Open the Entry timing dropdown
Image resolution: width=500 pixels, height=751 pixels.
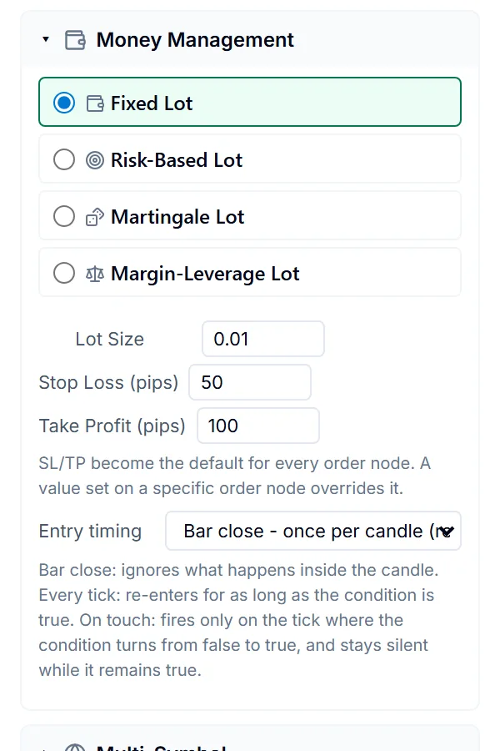pyautogui.click(x=313, y=531)
